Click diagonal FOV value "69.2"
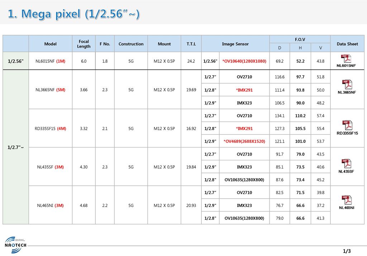This screenshot has width=367, height=256. 280,61
